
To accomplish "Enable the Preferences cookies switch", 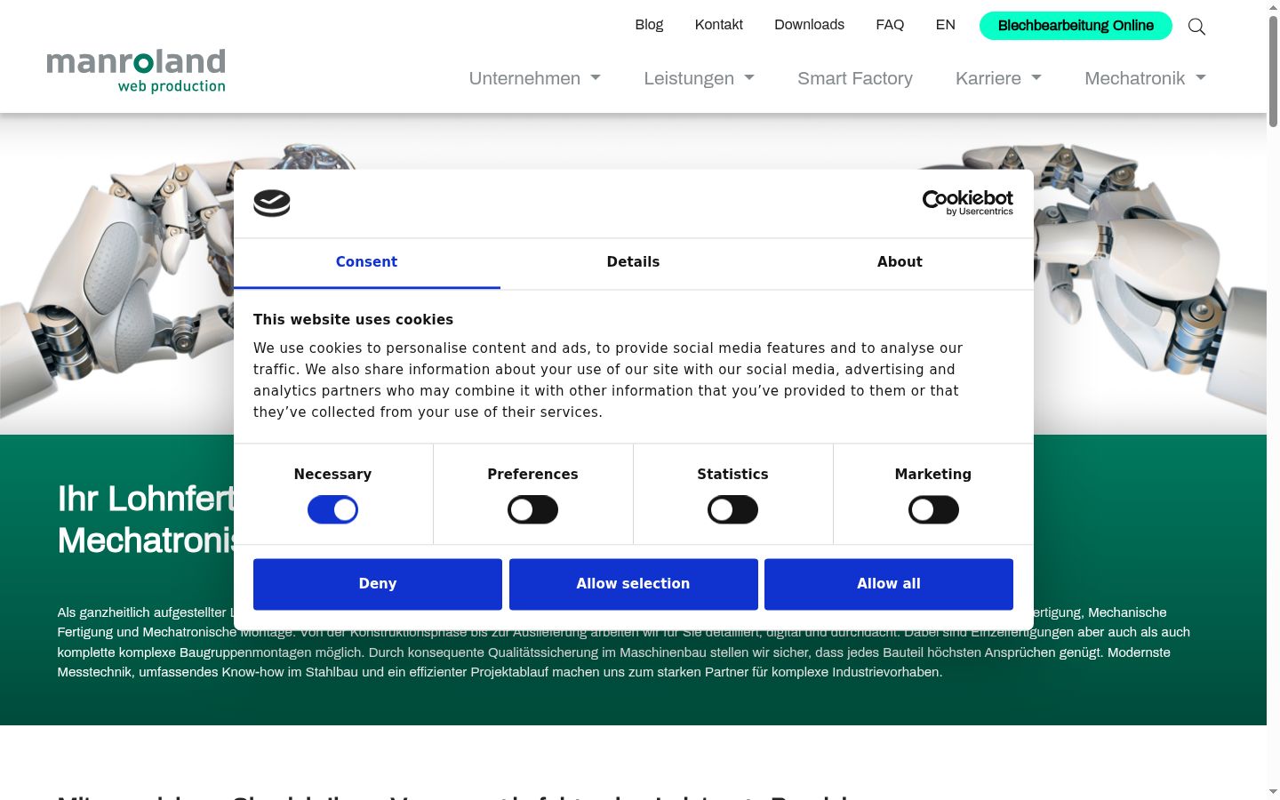I will [532, 509].
